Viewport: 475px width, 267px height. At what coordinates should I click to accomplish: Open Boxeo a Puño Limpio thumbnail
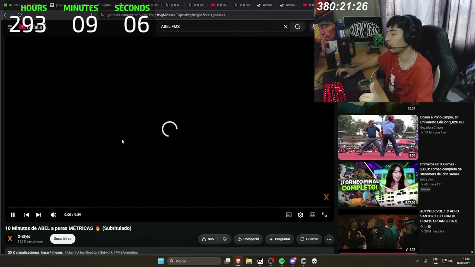(378, 137)
